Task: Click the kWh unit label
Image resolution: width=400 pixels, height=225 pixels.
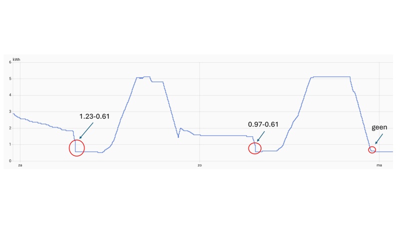Action: 17,59
